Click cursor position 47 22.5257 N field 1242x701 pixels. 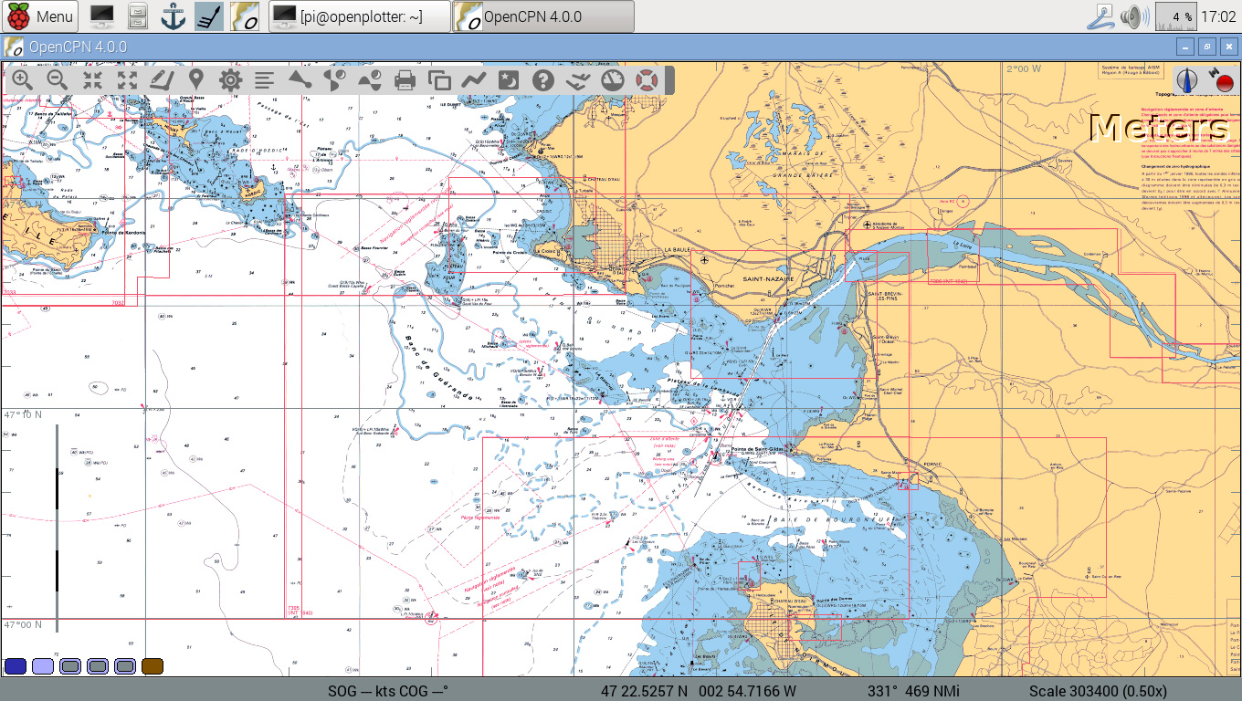(x=699, y=691)
